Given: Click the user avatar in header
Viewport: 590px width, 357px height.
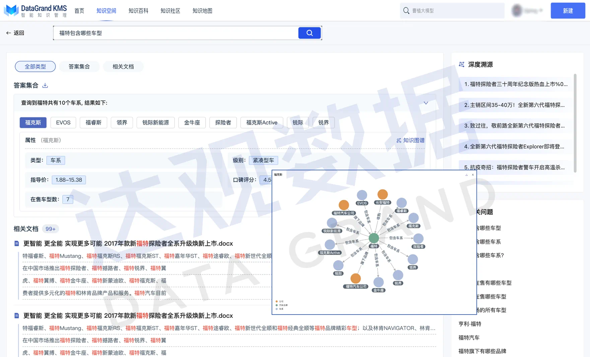Looking at the screenshot, I should [517, 11].
